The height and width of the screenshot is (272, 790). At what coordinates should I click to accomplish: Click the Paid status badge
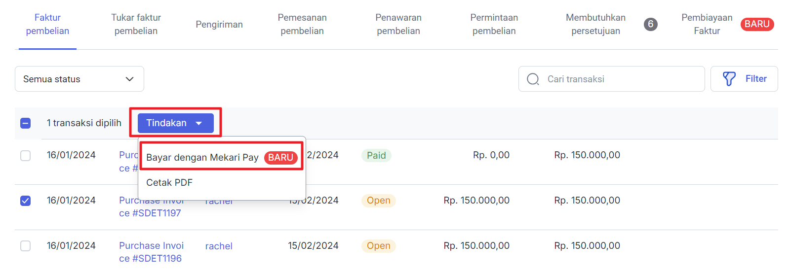coord(376,156)
